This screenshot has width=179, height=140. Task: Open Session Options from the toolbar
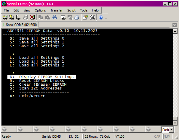pos(85,17)
